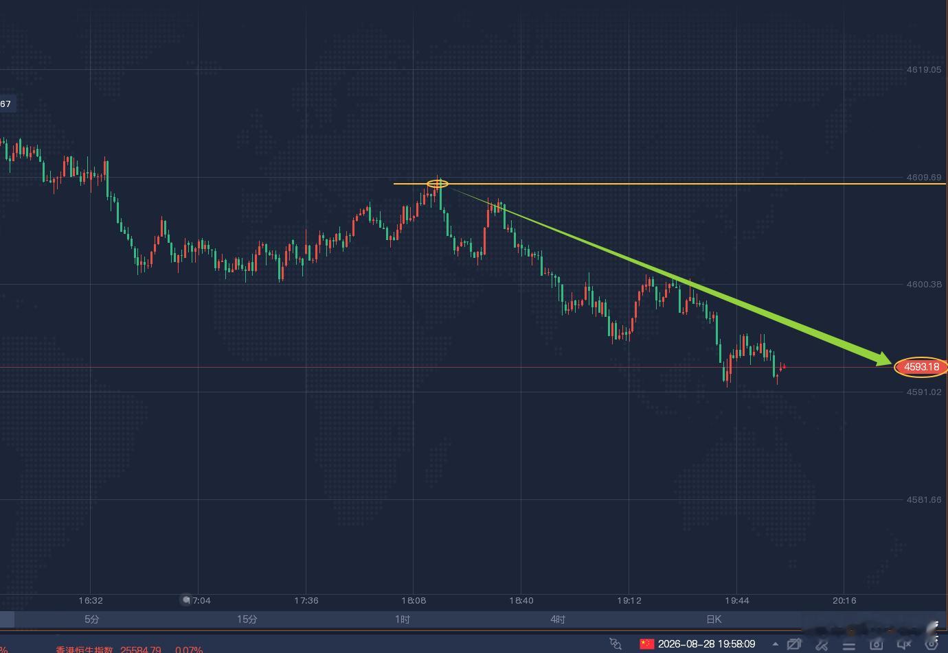This screenshot has width=948, height=653.
Task: Expand the upward triangle arrow in status bar
Action: (x=775, y=644)
